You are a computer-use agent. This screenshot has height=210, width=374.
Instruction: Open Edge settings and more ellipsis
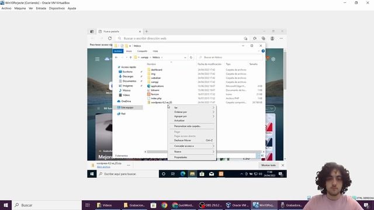[x=281, y=38]
